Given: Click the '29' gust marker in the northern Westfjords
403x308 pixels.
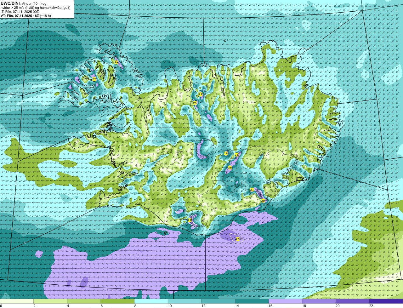Looking at the screenshot, I should (116, 63).
